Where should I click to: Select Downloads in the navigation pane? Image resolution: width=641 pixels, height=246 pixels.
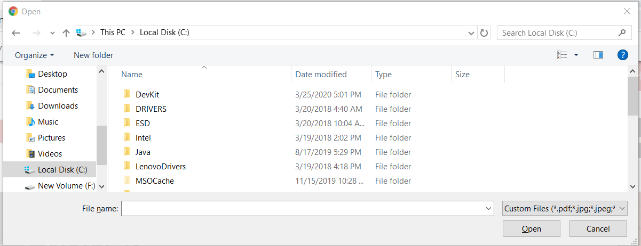pyautogui.click(x=58, y=106)
